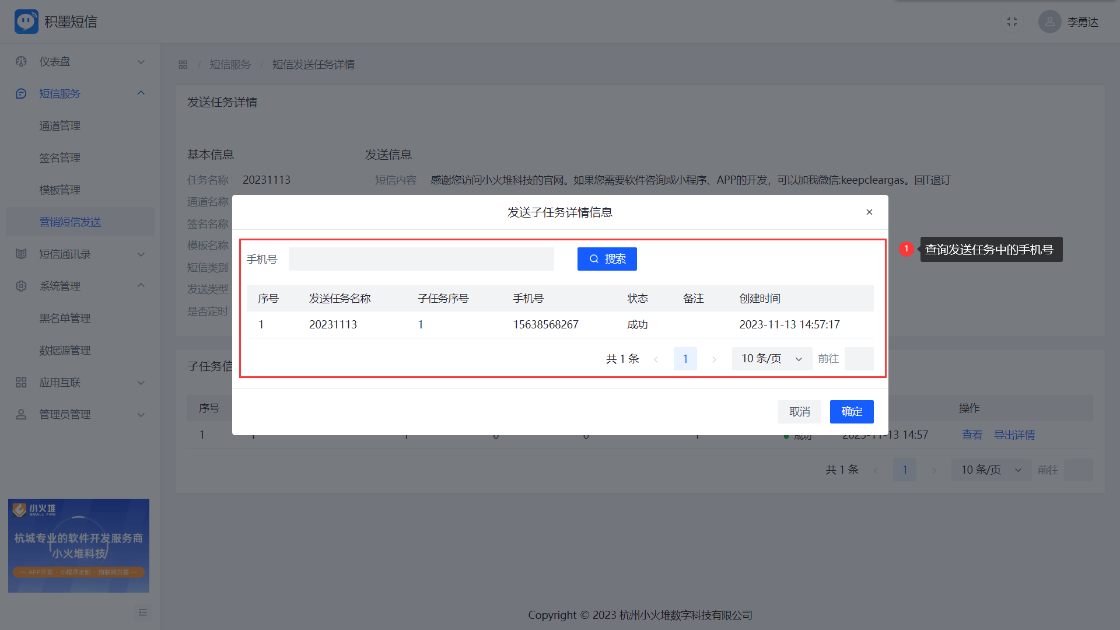Click the 系统管理 gear icon
This screenshot has width=1120, height=630.
pos(22,286)
